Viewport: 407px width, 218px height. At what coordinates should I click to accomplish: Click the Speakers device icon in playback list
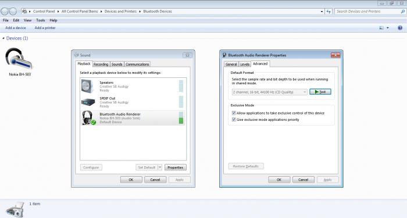pos(88,86)
